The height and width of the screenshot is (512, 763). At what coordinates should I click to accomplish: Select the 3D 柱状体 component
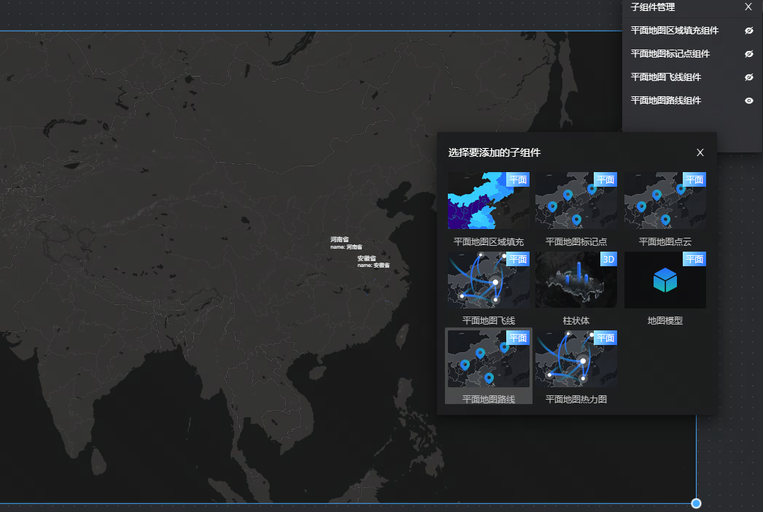click(x=576, y=279)
